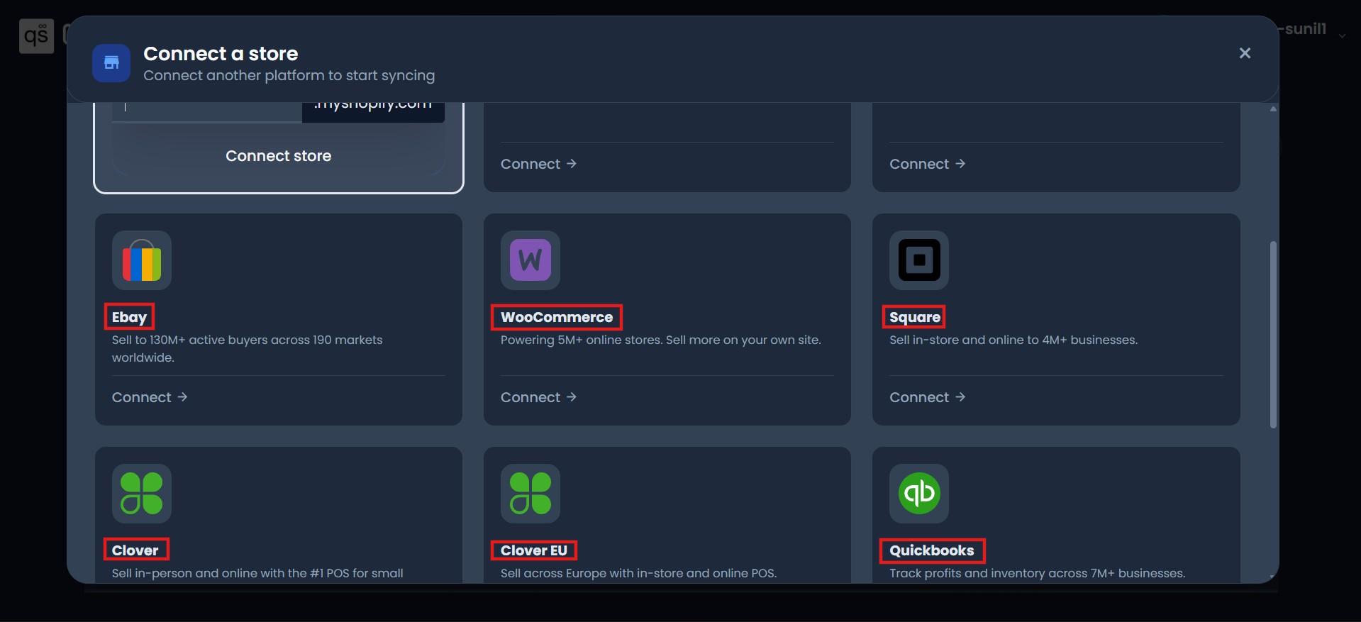
Task: Click Connect link above the WooCommerce card
Action: click(x=538, y=164)
